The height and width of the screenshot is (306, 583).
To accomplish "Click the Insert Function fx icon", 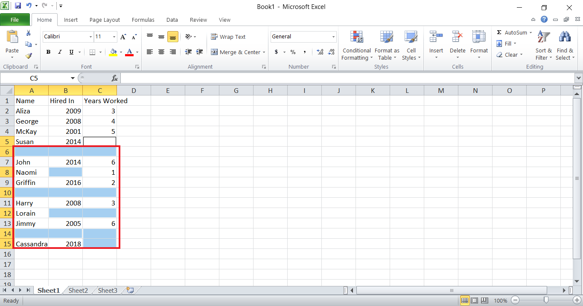I will [x=114, y=78].
